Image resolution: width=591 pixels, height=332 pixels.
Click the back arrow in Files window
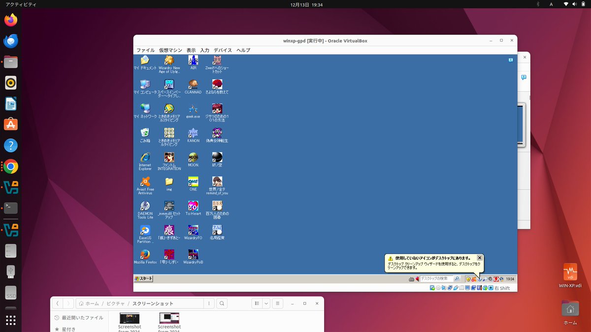(58, 303)
